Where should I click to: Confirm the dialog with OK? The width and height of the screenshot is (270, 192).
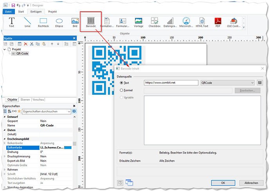[223, 183]
